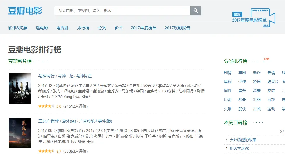Screen dimensions: 285x155
Task: Select the 古装 category
Action: point(257,109)
